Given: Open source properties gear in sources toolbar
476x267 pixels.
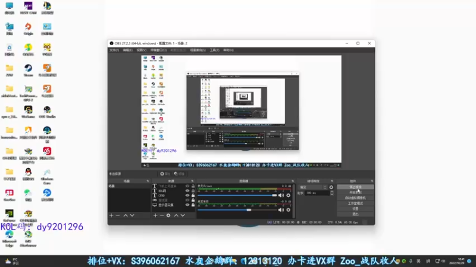Looking at the screenshot, I should point(168,215).
